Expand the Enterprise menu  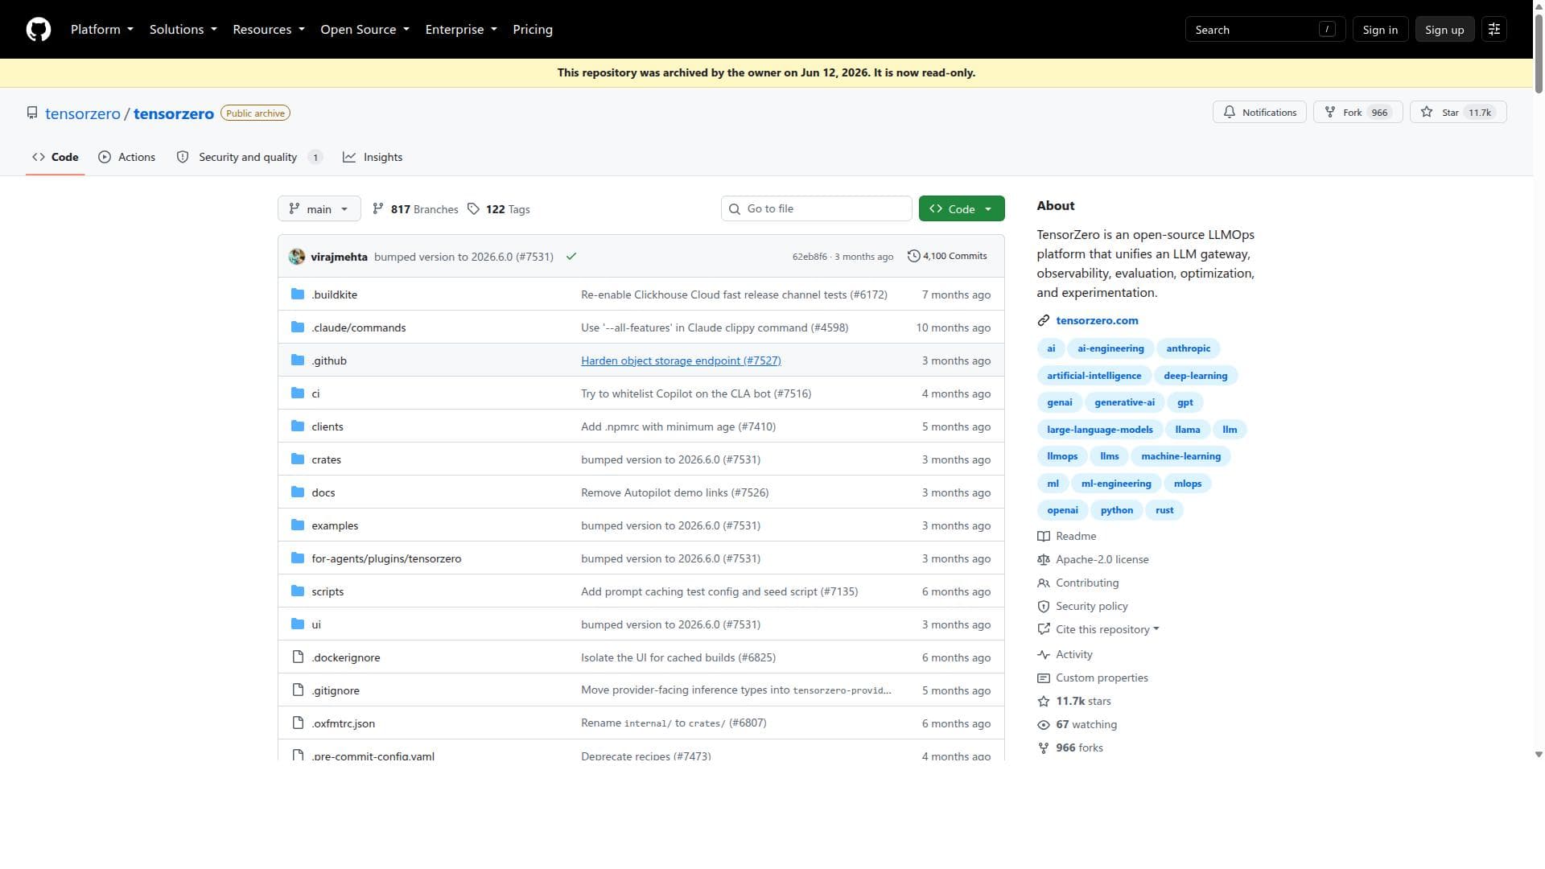tap(461, 30)
